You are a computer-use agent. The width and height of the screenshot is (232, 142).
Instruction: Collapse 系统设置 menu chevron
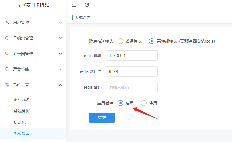click(60, 85)
